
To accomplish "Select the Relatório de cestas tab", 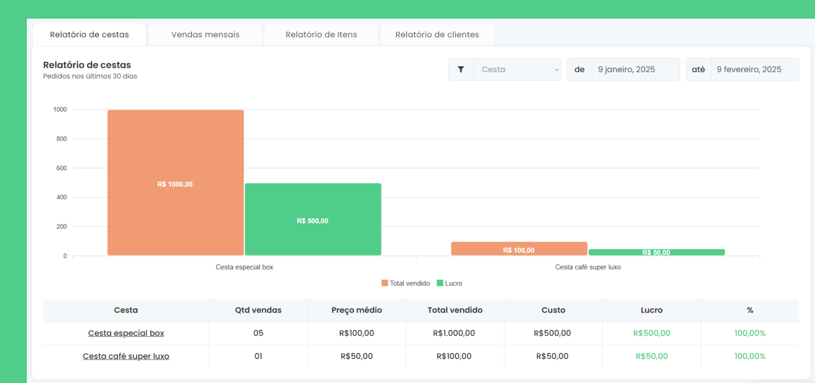I will (x=89, y=34).
